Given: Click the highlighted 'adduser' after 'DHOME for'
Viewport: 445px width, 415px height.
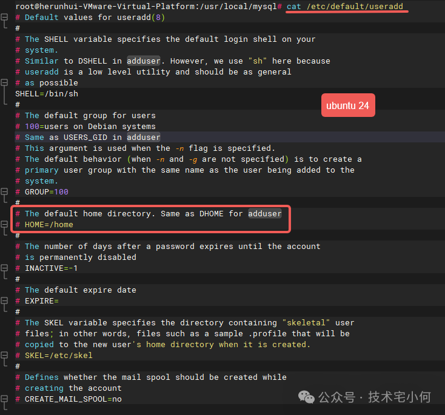Looking at the screenshot, I should (x=265, y=214).
